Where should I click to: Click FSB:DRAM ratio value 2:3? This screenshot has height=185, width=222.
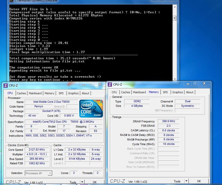click(169, 126)
